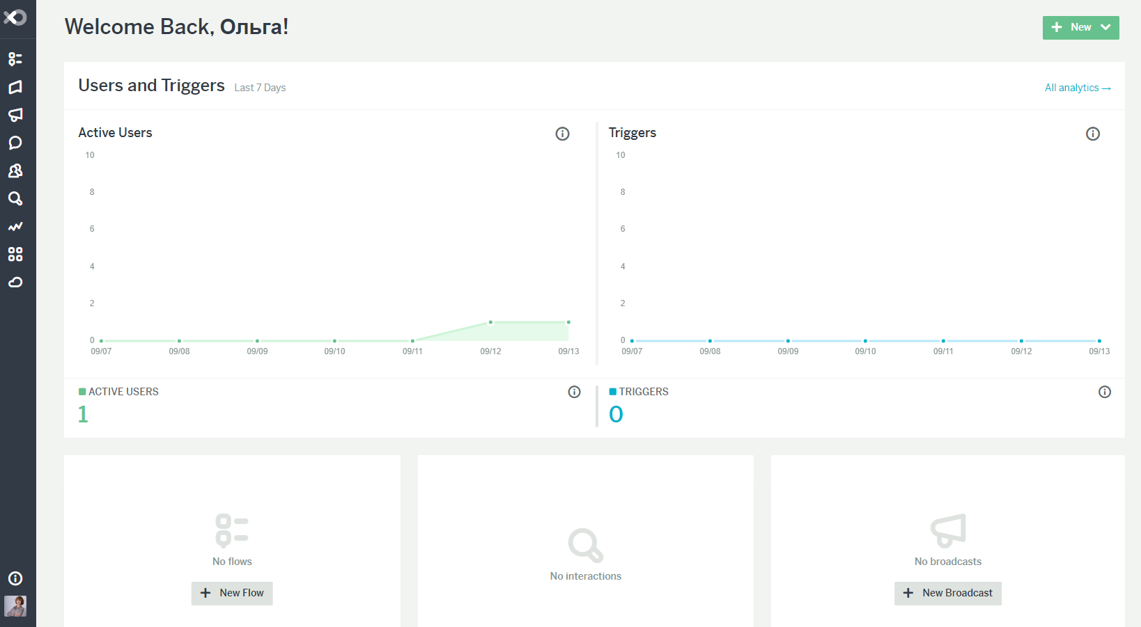This screenshot has width=1141, height=627.
Task: Click info icon beside TRIGGERS total
Action: 1104,392
